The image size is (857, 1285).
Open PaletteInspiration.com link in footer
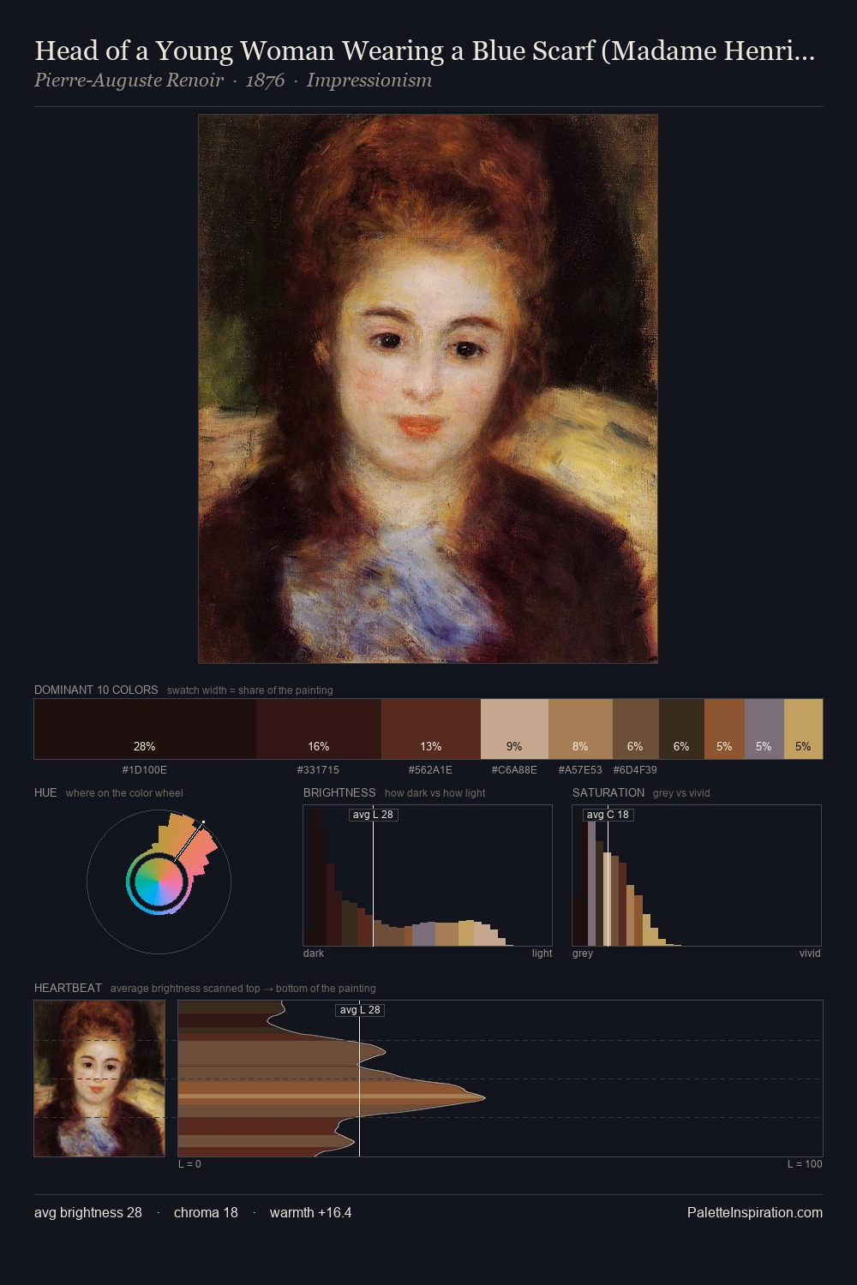point(755,1212)
